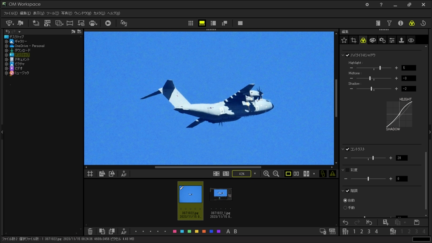
Task: Toggle the コントラスト checkbox
Action: [x=348, y=149]
